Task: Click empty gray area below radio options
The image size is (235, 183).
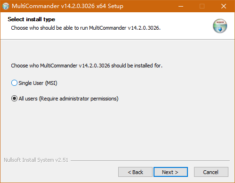Action: [x=117, y=129]
